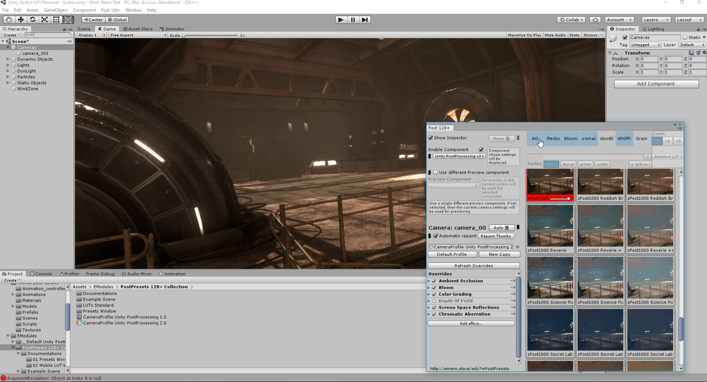Click the game view Scale slider
This screenshot has width=707, height=382.
point(210,35)
